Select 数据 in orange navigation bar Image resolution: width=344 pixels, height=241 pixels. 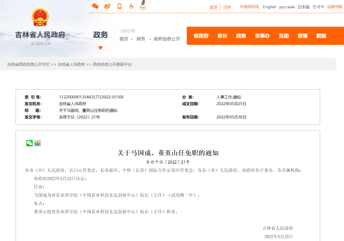[321, 36]
